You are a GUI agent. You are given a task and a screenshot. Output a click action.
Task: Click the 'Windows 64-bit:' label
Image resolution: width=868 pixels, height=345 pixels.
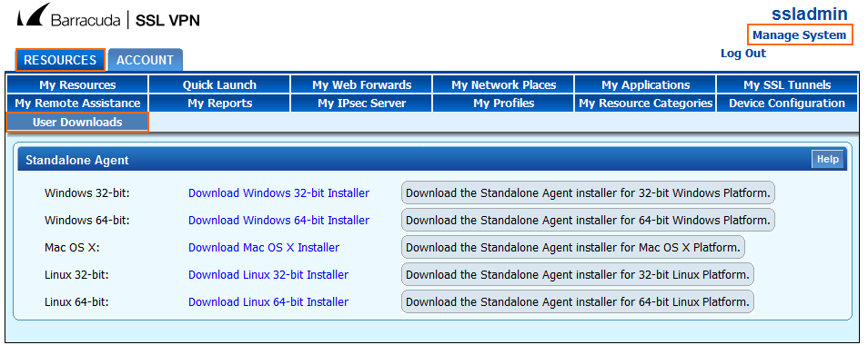point(87,221)
